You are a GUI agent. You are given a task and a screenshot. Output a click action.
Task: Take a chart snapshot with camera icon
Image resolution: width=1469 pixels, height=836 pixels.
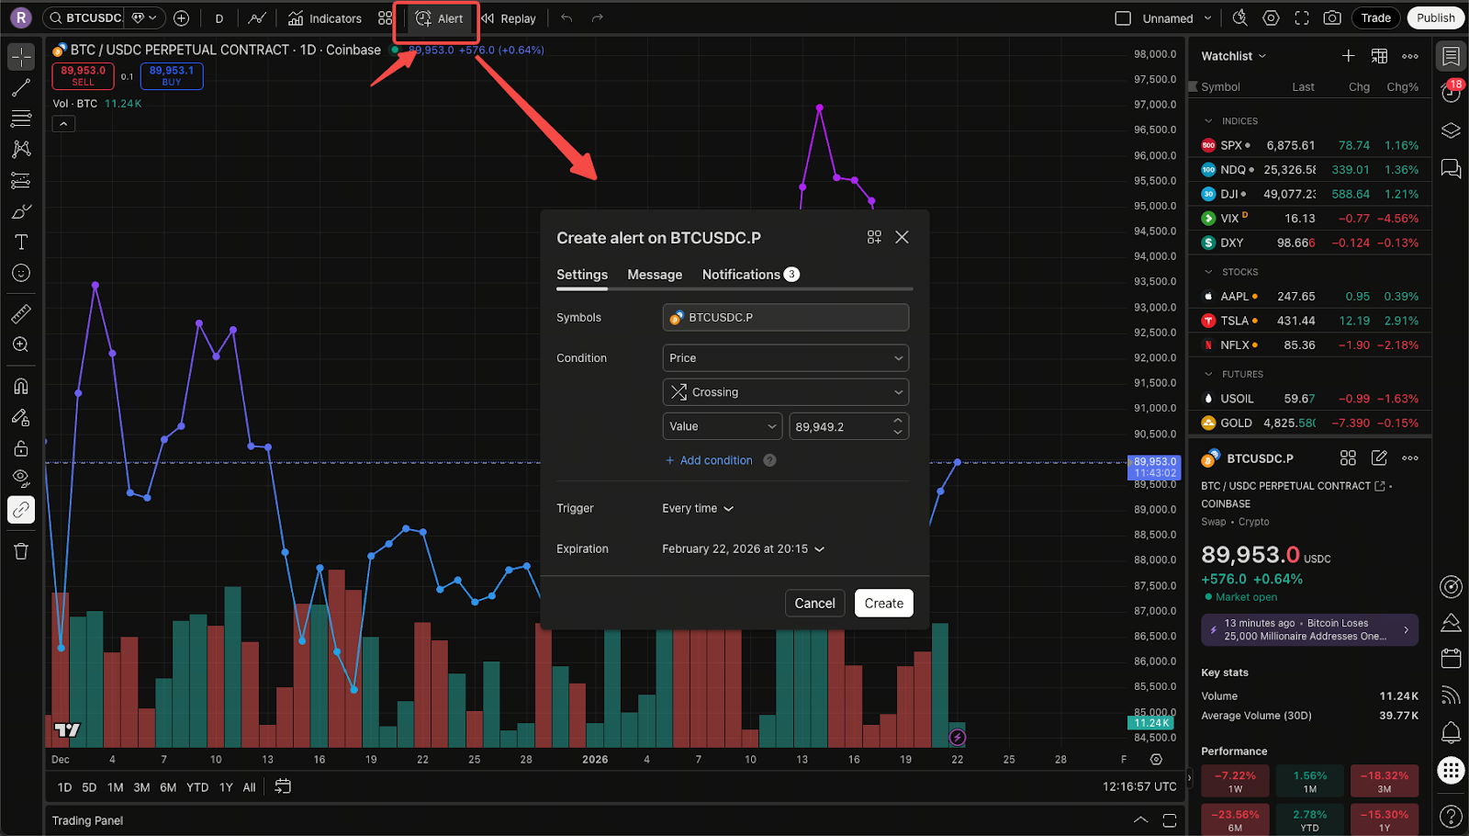[x=1331, y=18]
